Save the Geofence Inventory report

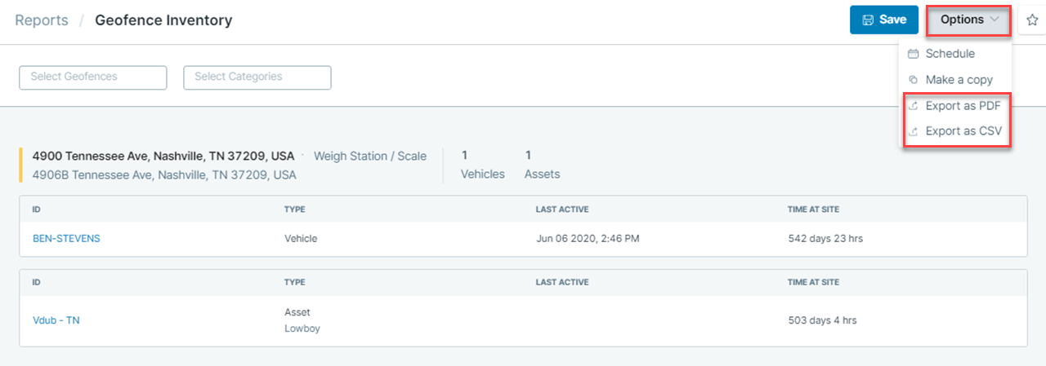pyautogui.click(x=884, y=20)
